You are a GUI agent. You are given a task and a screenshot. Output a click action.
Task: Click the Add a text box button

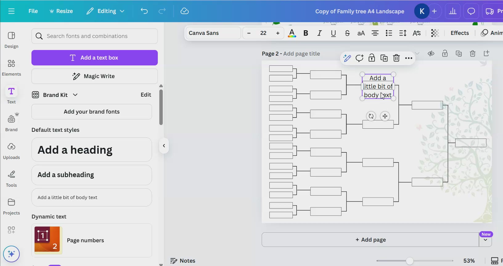point(95,58)
